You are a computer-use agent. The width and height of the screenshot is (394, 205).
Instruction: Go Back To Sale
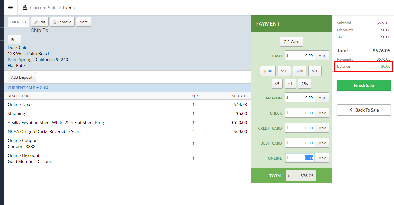pos(364,110)
